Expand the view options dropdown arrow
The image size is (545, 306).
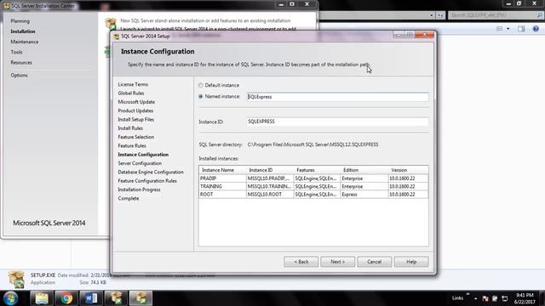[x=508, y=29]
